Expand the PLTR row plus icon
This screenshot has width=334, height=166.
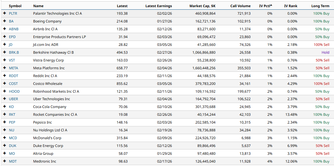tap(5, 13)
